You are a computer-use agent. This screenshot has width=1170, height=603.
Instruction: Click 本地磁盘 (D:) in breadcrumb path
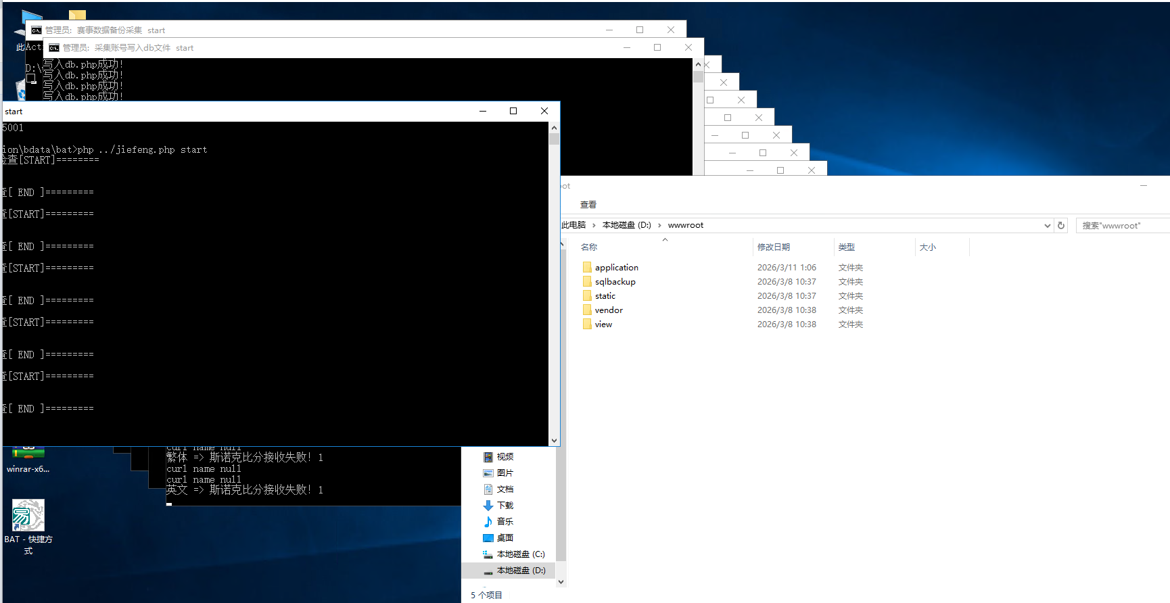[x=626, y=225]
